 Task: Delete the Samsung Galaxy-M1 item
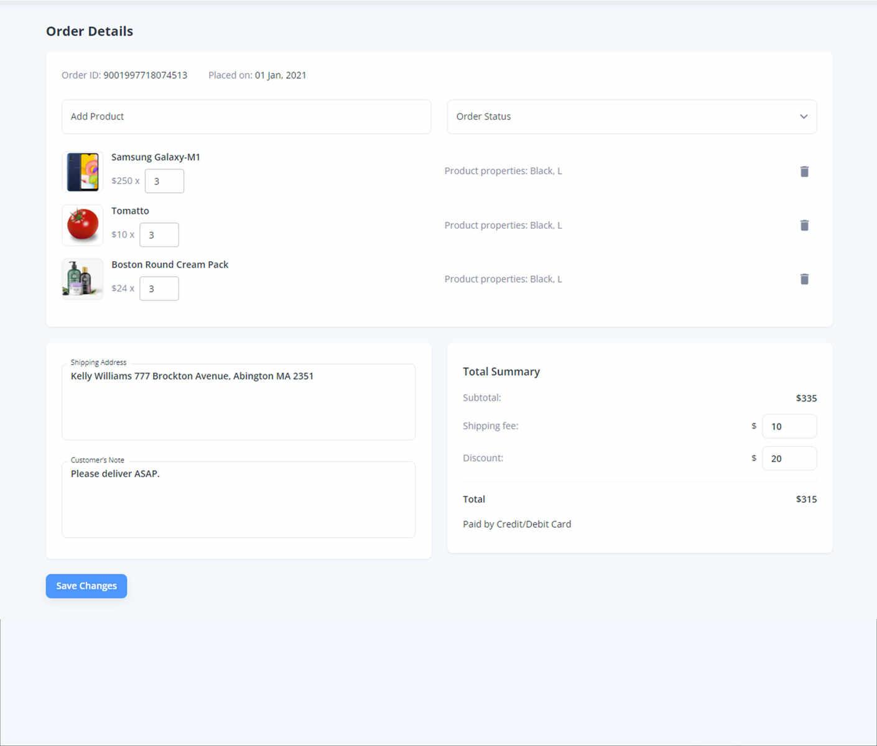(804, 172)
